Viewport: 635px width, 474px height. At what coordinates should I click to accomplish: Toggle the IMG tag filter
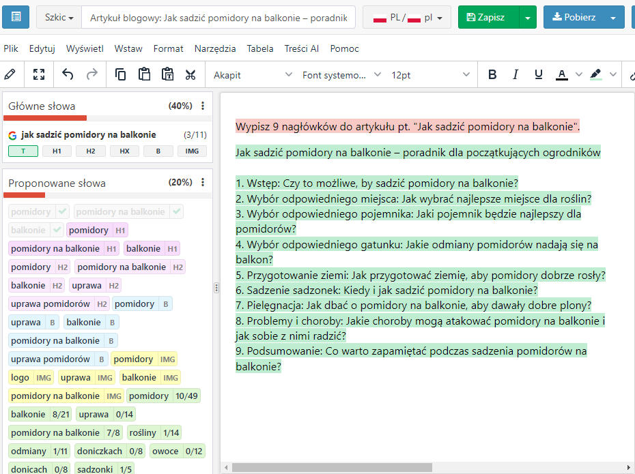pyautogui.click(x=192, y=151)
